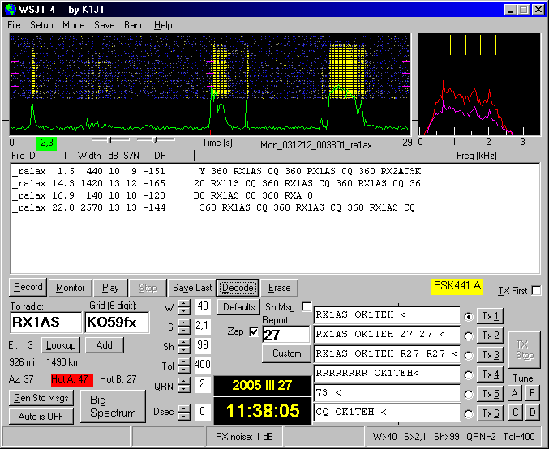Viewport: 549px width, 449px height.
Task: Lookup the callsign in database
Action: coord(61,345)
